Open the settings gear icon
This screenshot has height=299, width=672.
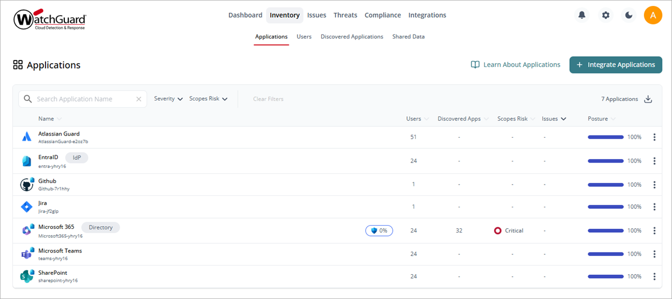point(605,15)
